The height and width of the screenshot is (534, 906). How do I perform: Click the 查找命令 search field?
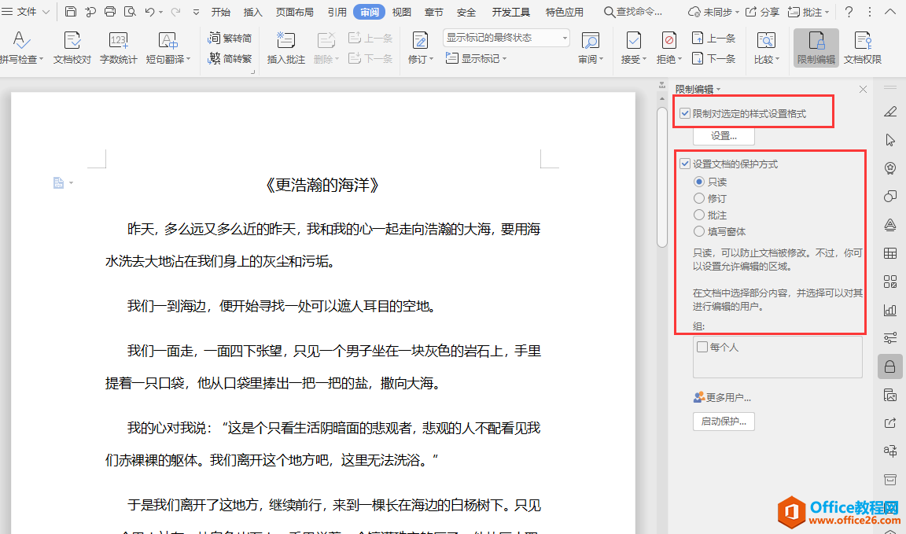click(x=634, y=12)
